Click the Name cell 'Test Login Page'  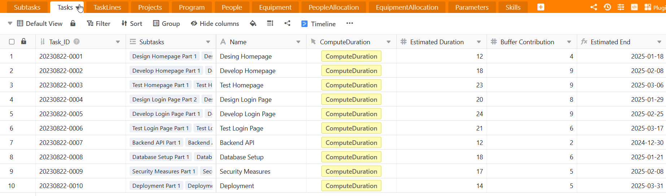tap(241, 128)
